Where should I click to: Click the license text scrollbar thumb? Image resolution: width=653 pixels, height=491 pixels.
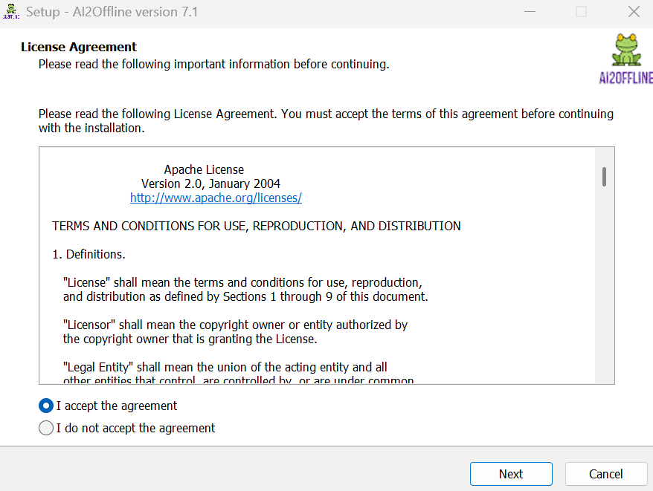click(x=604, y=177)
